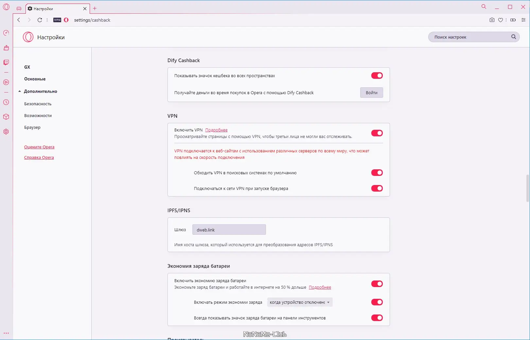Screen dimensions: 530x340
Task: Open the GX Corner gamepad icon
Action: point(19,8)
